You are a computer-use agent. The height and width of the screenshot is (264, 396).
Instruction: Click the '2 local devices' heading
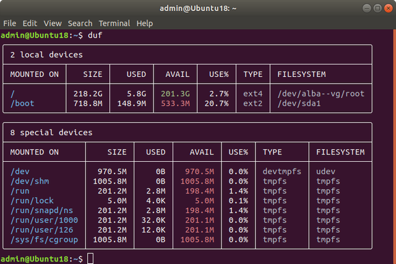tap(46, 55)
